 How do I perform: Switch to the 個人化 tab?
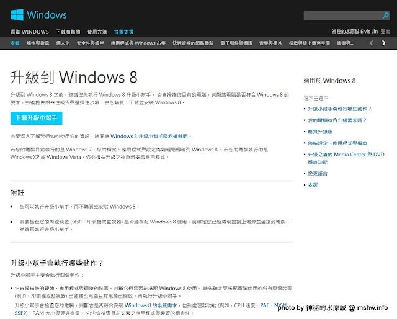pos(63,43)
